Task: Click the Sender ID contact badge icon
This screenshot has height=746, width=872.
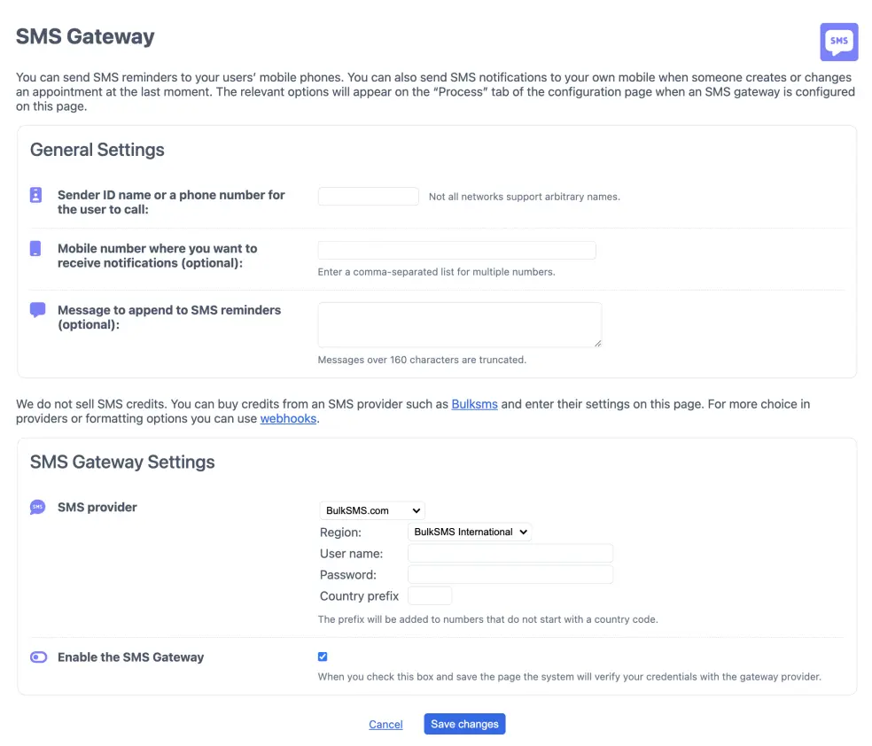Action: 36,195
